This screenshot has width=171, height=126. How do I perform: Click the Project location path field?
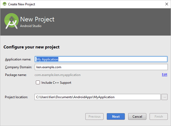pos(97,97)
